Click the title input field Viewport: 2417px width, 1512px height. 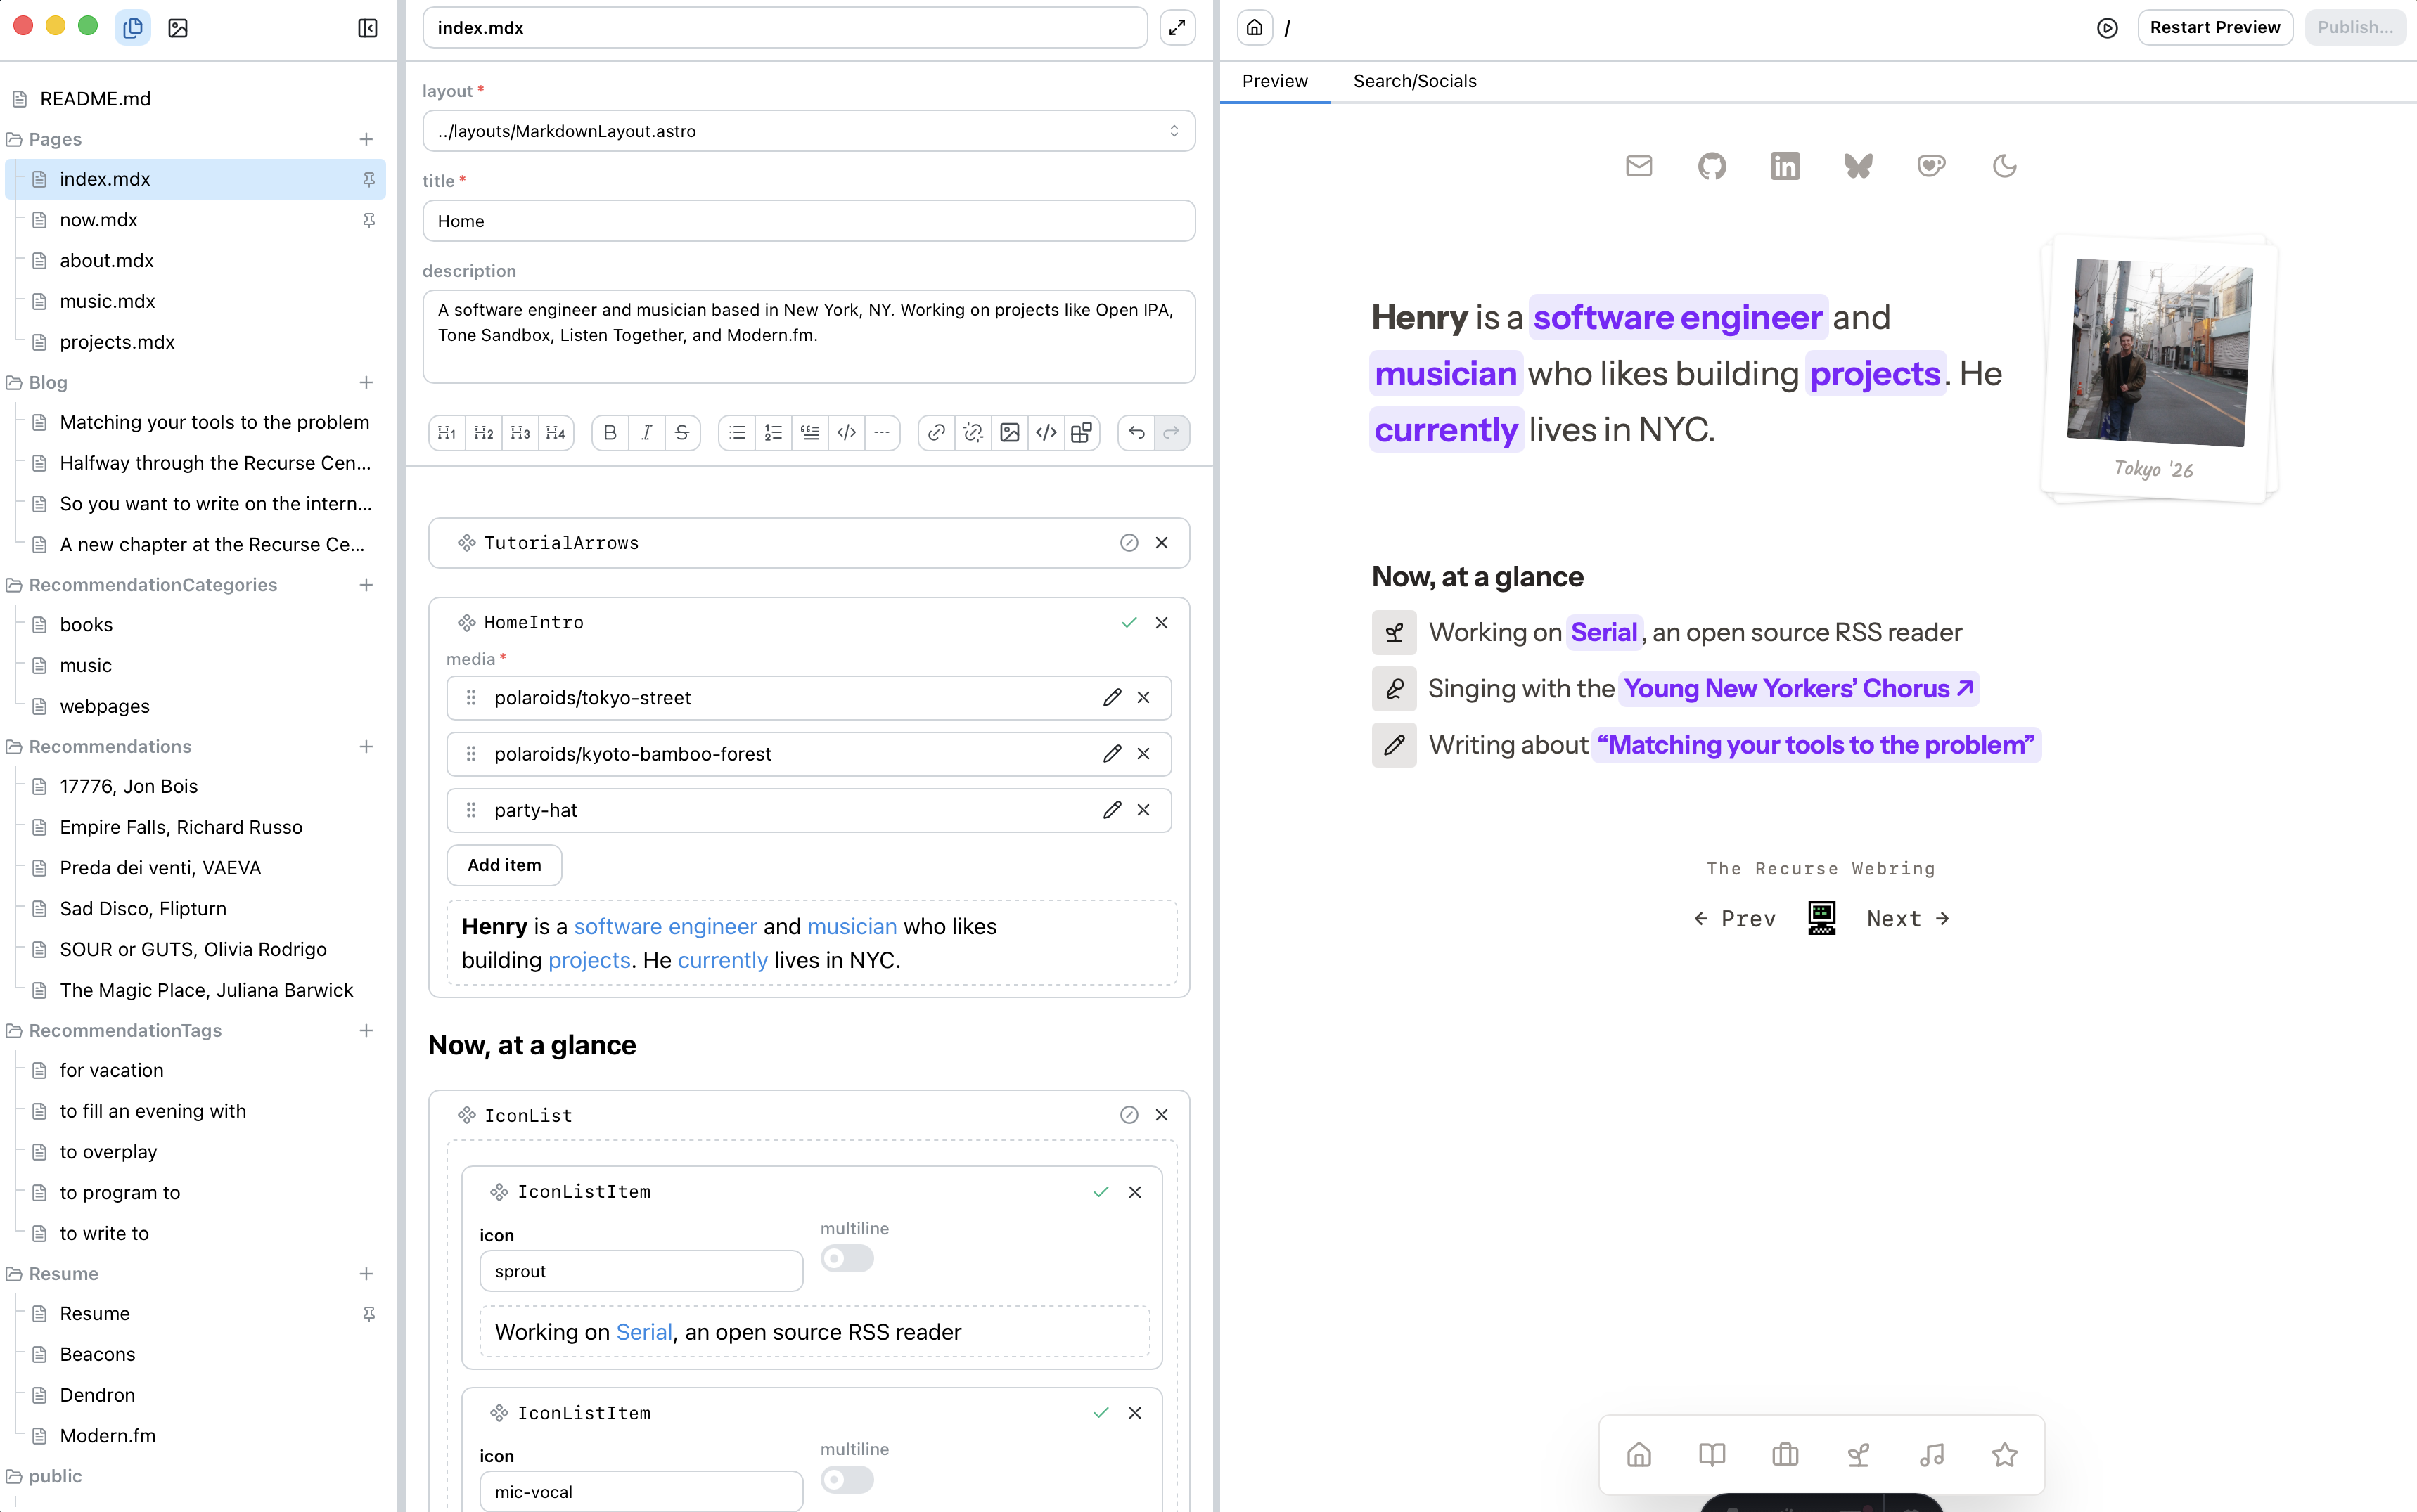[x=808, y=221]
